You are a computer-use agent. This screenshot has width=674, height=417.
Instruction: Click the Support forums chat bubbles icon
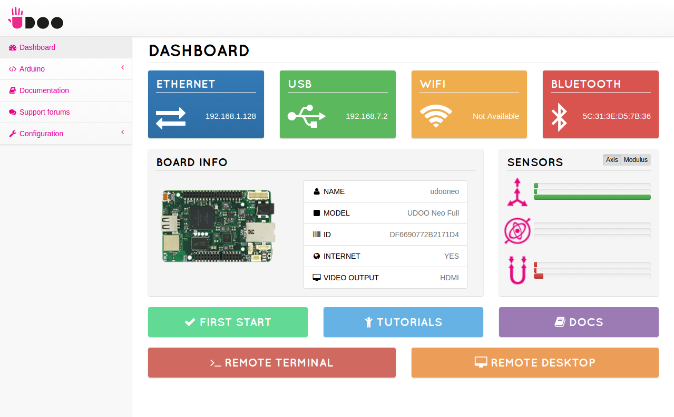(x=13, y=112)
